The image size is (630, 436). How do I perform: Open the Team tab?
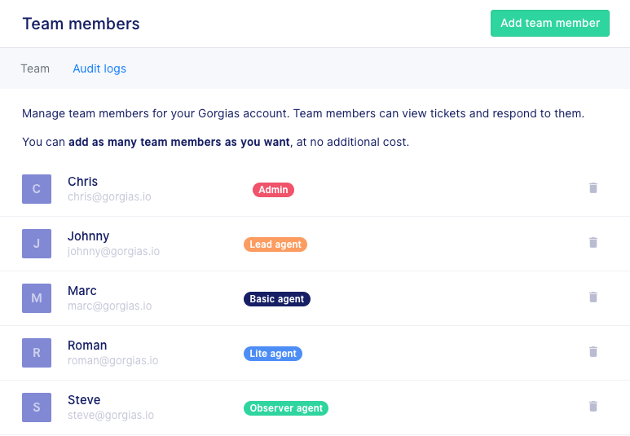click(x=35, y=68)
